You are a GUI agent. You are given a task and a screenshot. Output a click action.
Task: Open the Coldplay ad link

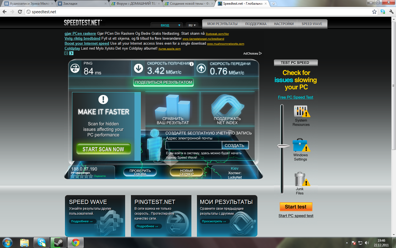tap(72, 48)
